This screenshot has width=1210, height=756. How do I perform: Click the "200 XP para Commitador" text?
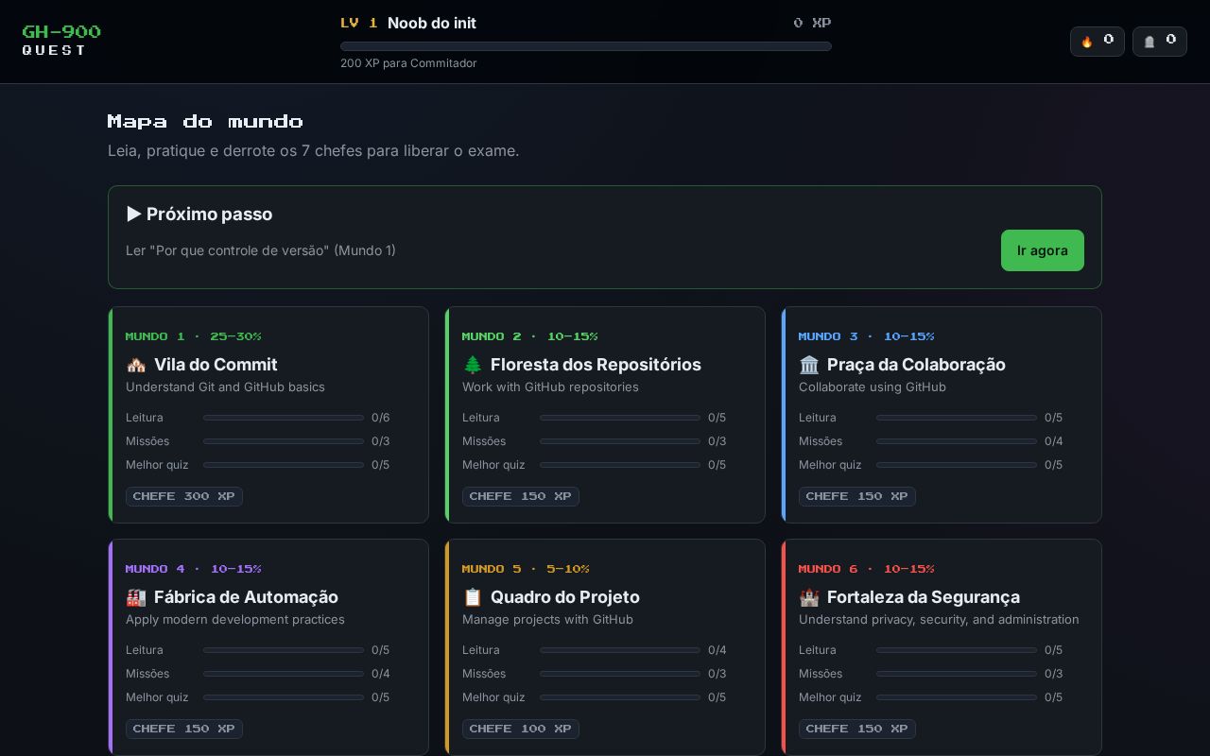pos(408,63)
